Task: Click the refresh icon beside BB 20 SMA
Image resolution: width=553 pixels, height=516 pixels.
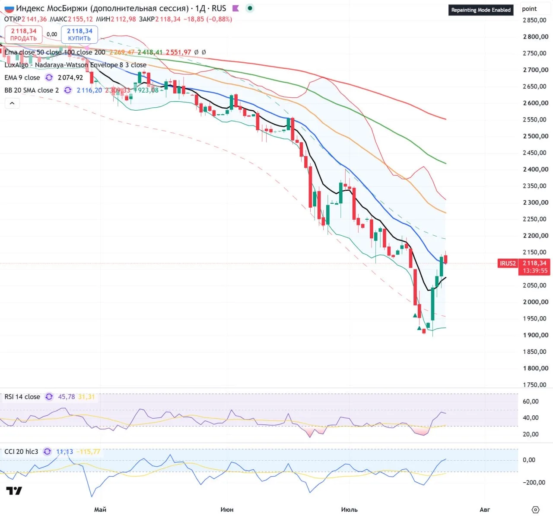Action: click(68, 90)
